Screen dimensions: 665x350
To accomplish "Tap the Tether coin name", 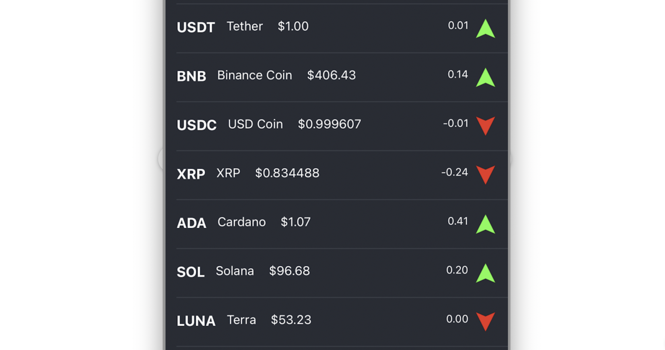I will (x=245, y=26).
